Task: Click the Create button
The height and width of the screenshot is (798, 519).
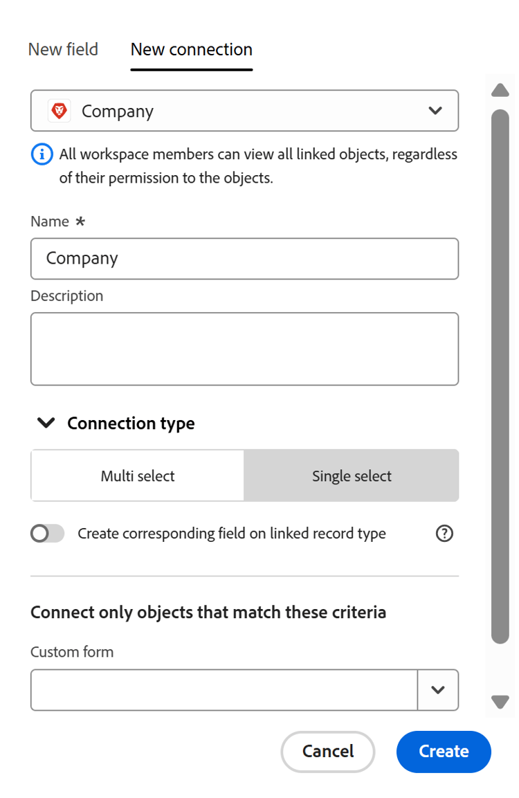Action: click(444, 752)
